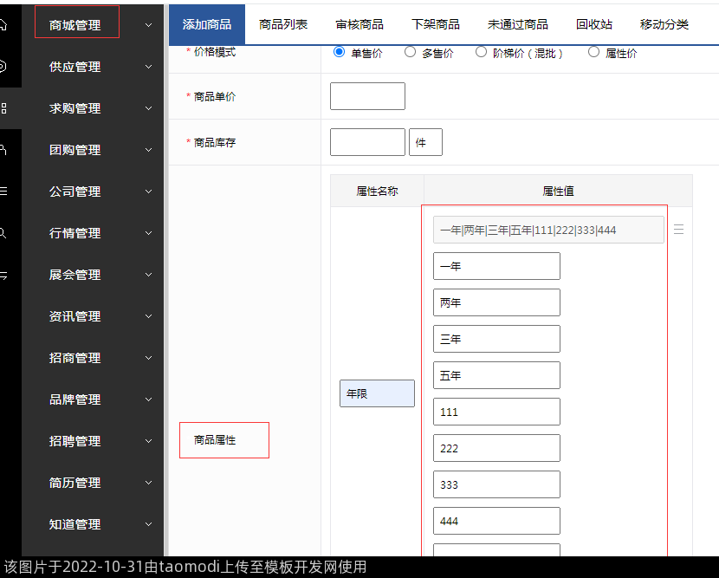Expand the 招聘管理 sidebar section

[148, 441]
